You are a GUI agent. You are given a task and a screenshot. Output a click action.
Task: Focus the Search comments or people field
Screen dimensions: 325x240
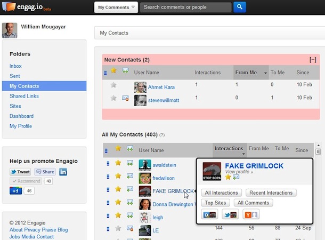[x=186, y=7]
